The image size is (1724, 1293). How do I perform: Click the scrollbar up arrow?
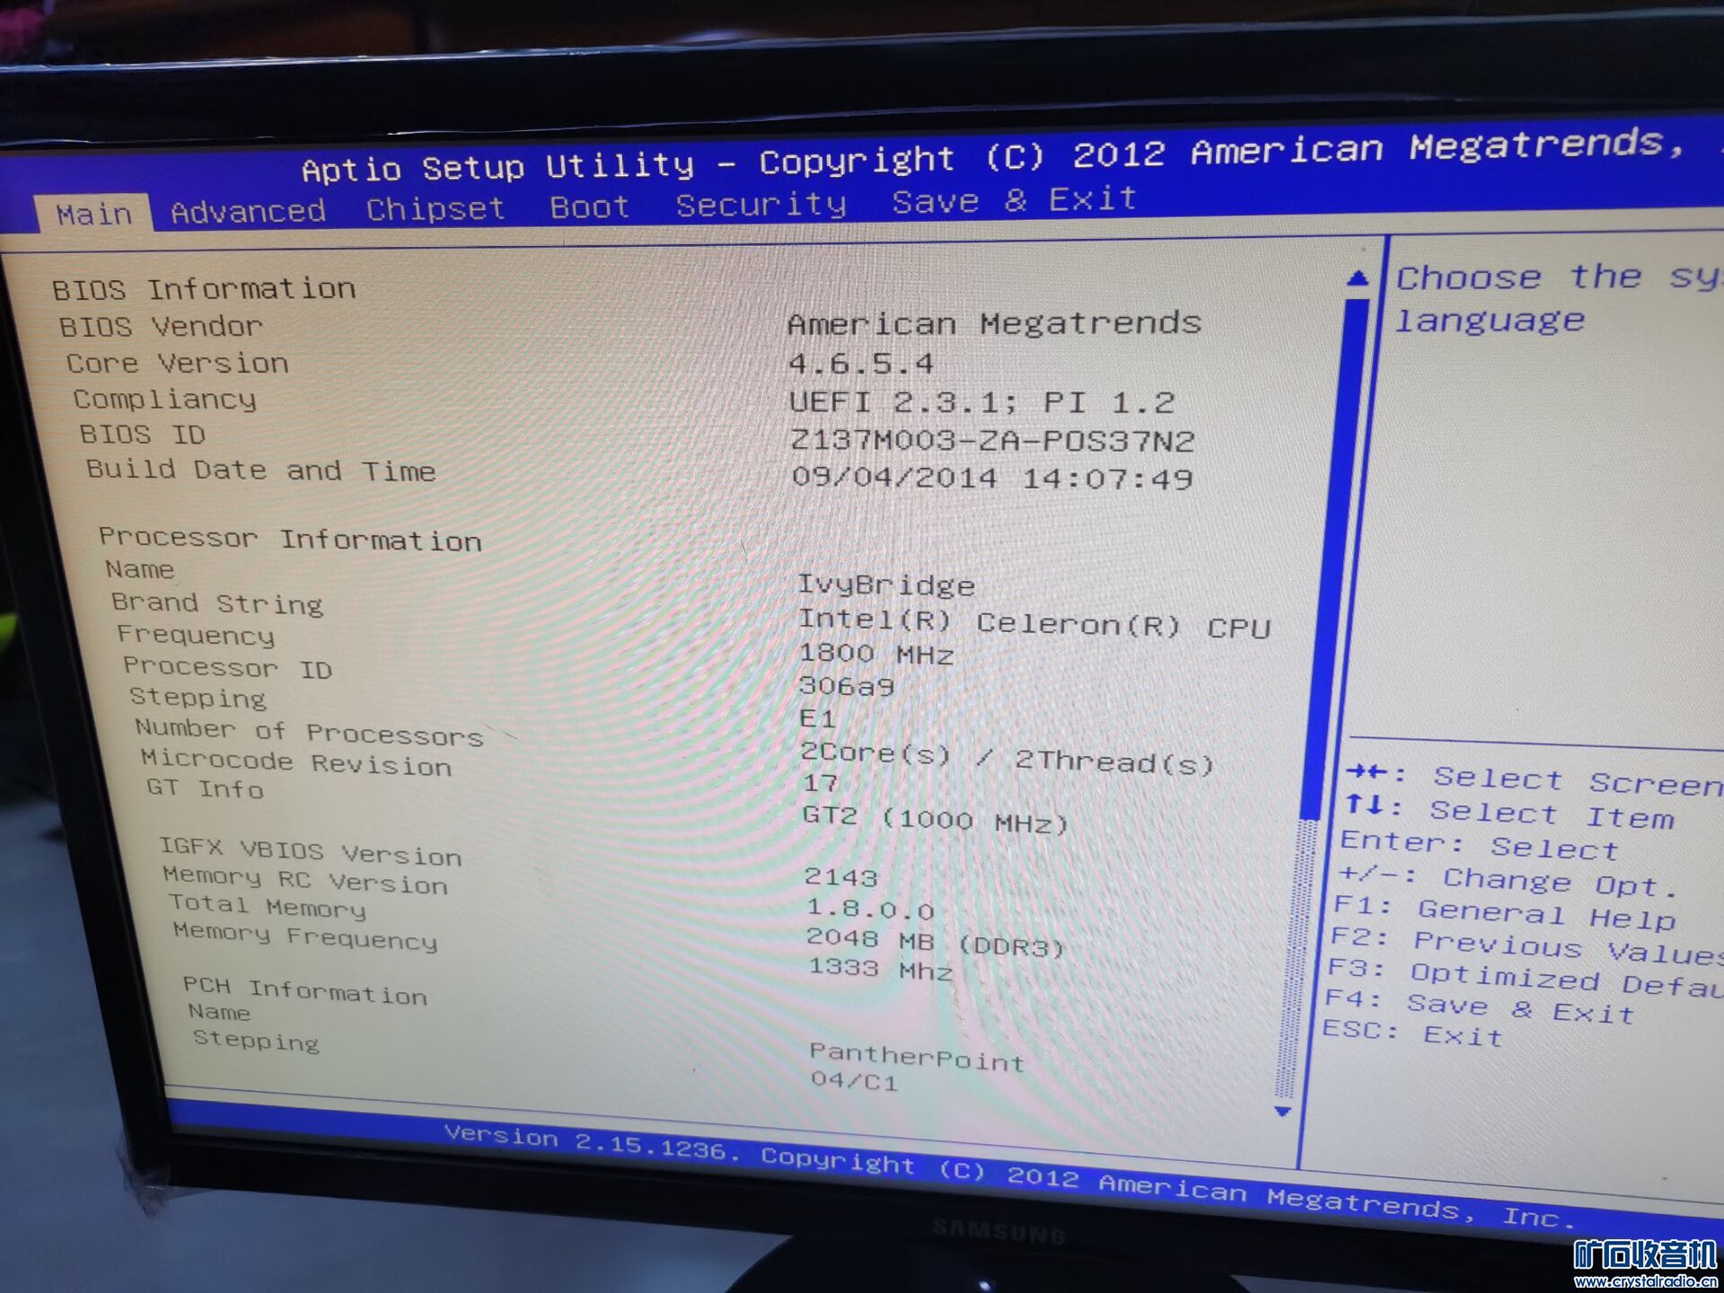pyautogui.click(x=1358, y=278)
